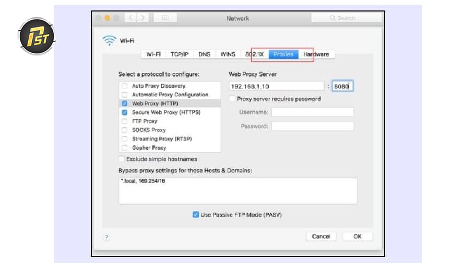Enable Auto Proxy Discovery checkbox

click(124, 86)
